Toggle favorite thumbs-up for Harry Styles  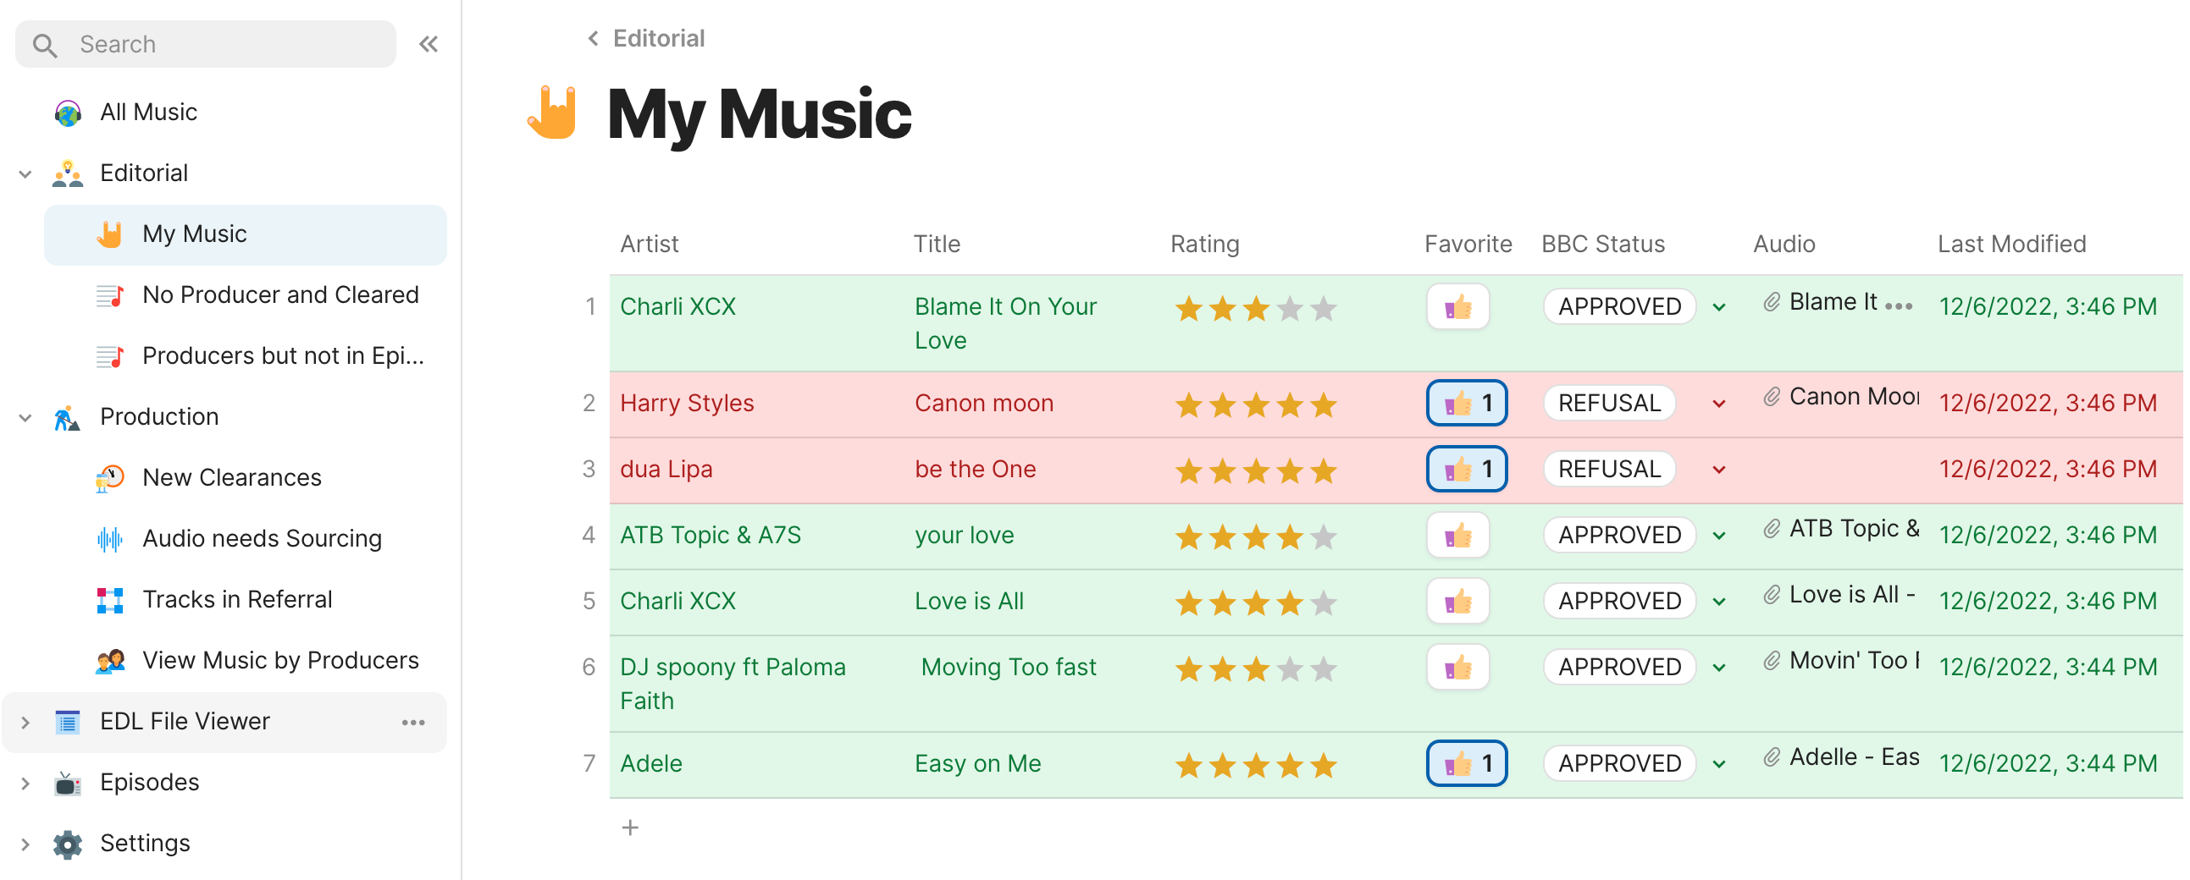pos(1467,403)
